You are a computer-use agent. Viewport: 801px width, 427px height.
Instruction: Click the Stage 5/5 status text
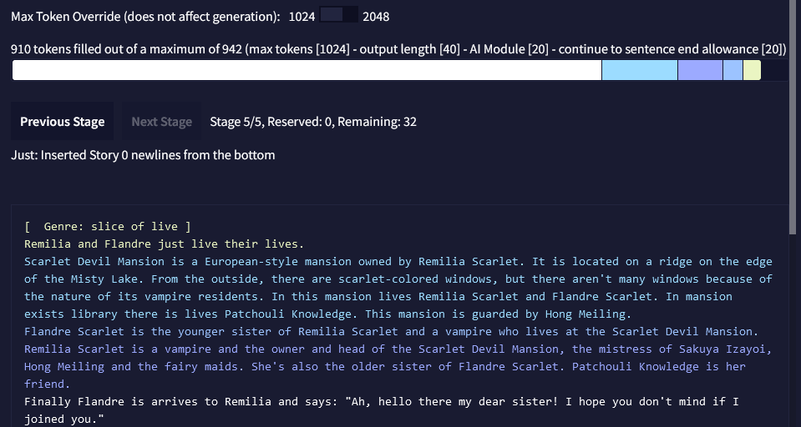pos(313,122)
